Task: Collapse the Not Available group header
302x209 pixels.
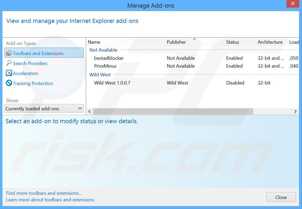Action: pyautogui.click(x=103, y=50)
